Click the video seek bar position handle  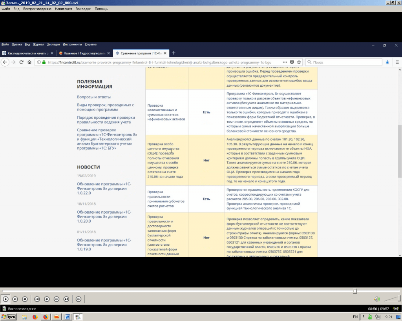pyautogui.click(x=355, y=291)
